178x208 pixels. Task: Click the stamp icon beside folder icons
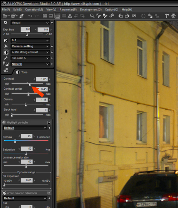click(x=21, y=16)
